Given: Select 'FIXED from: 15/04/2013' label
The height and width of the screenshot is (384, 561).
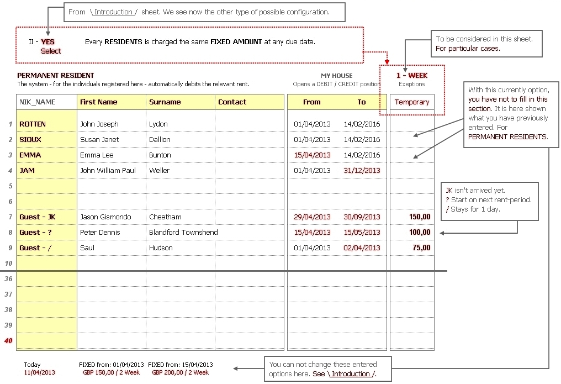Looking at the screenshot, I should (x=181, y=365).
